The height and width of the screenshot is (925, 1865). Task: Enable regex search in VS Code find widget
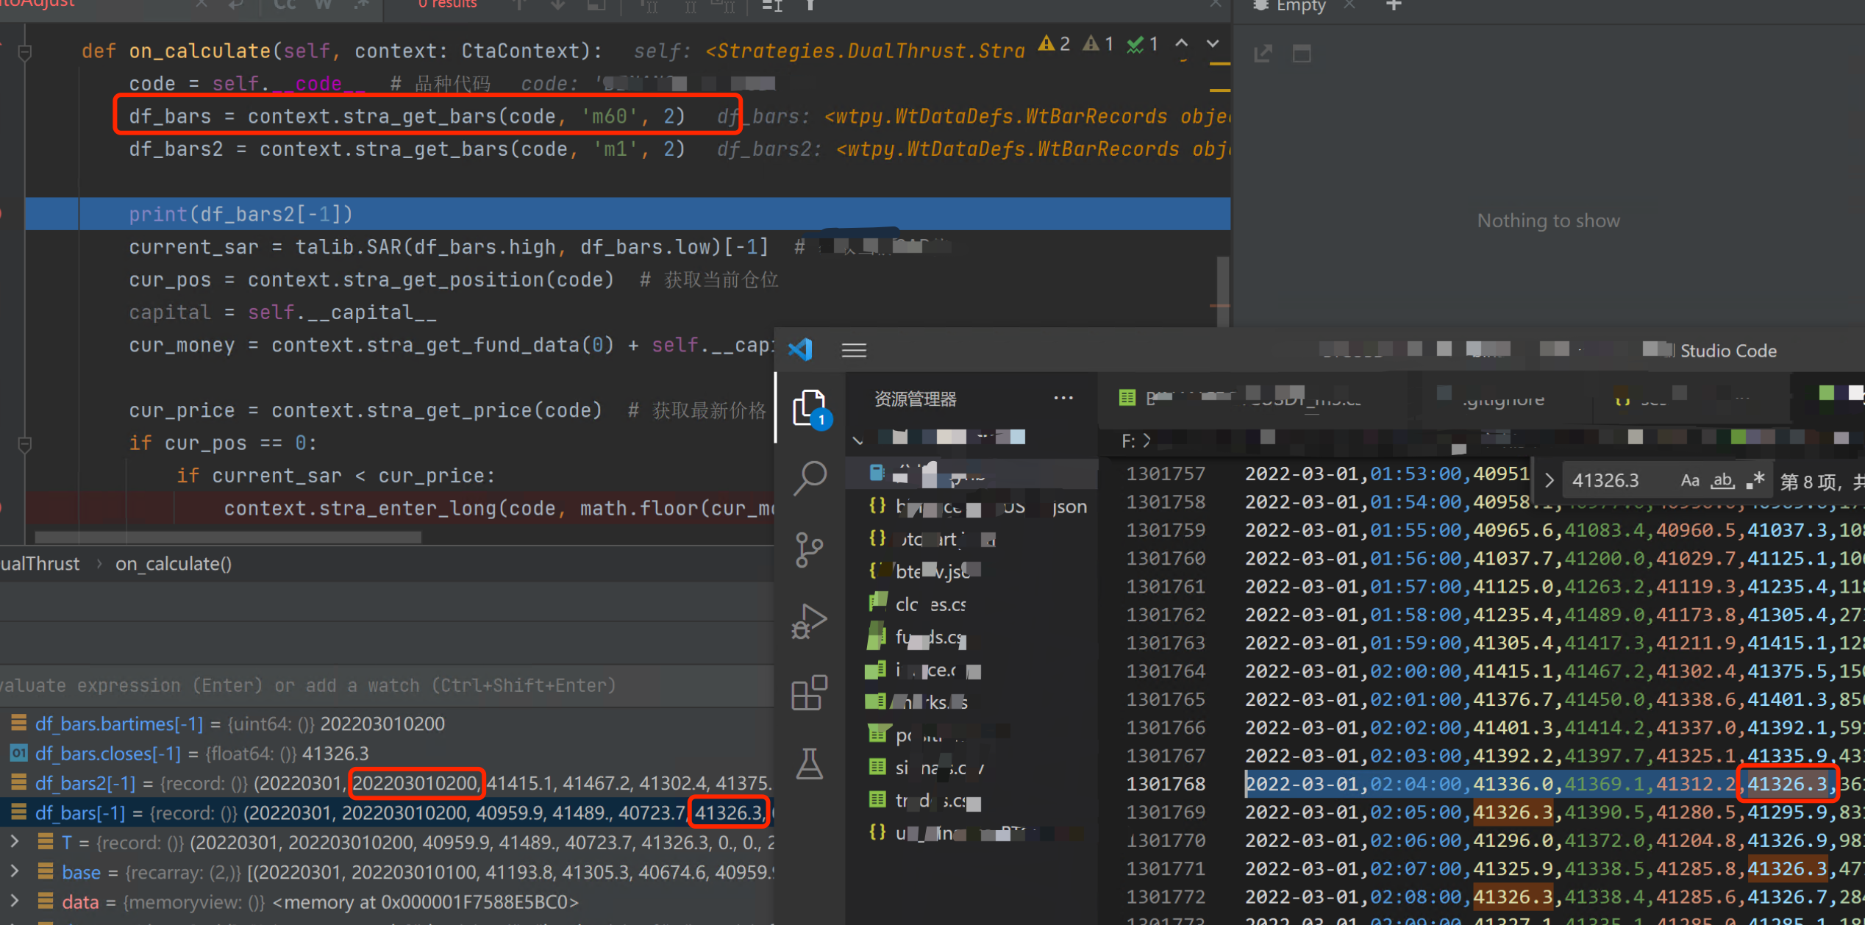tap(1755, 479)
